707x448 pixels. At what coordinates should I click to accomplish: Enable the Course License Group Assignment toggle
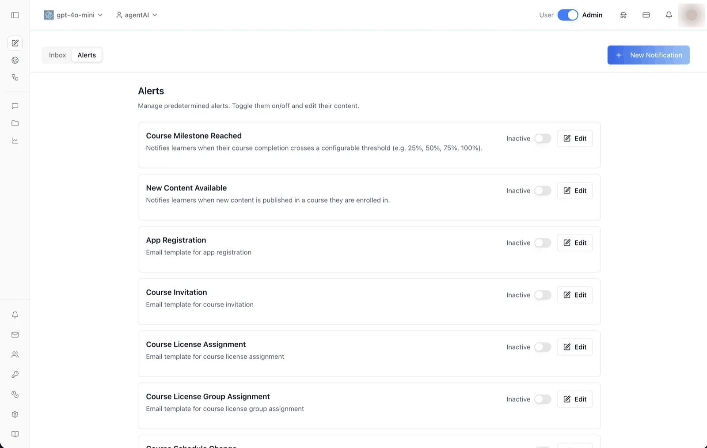(543, 399)
